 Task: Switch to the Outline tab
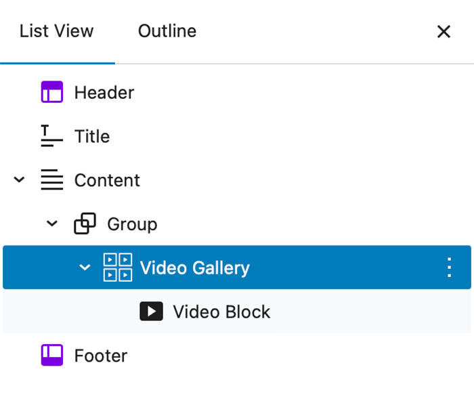(167, 31)
